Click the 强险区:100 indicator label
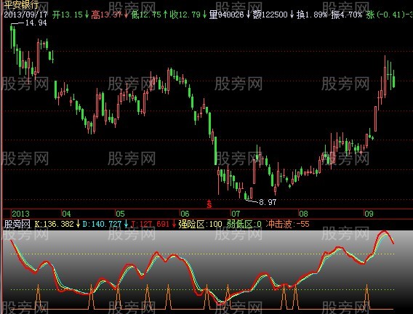This screenshot has width=413, height=314. click(200, 224)
